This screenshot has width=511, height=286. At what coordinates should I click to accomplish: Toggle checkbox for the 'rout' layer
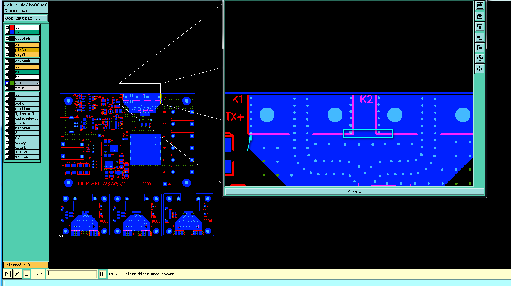tap(7, 88)
